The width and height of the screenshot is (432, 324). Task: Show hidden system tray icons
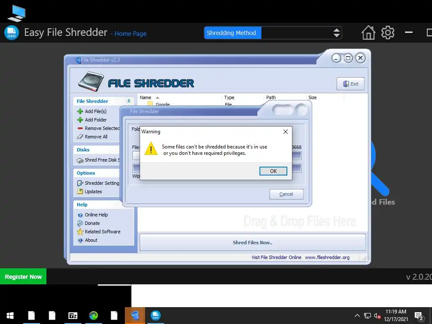pos(357,316)
